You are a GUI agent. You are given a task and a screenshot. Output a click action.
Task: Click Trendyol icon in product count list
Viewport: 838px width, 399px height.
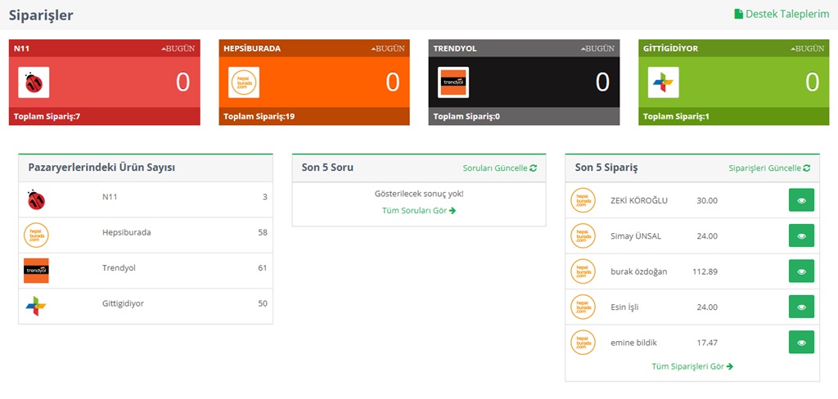36,271
